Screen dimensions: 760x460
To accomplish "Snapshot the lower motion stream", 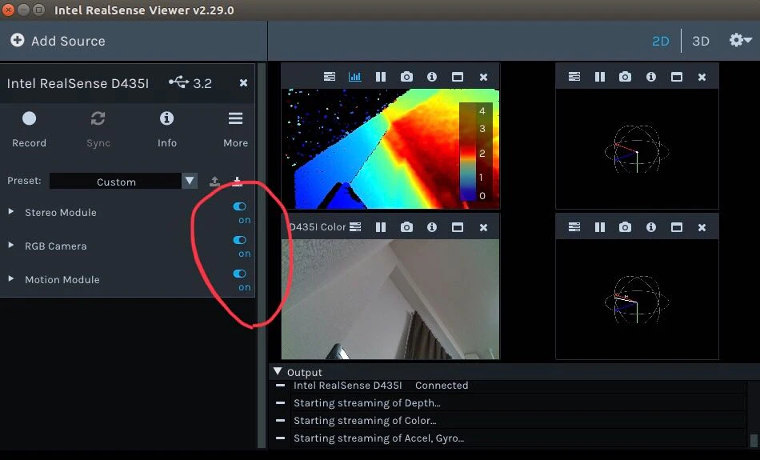I will [x=626, y=227].
